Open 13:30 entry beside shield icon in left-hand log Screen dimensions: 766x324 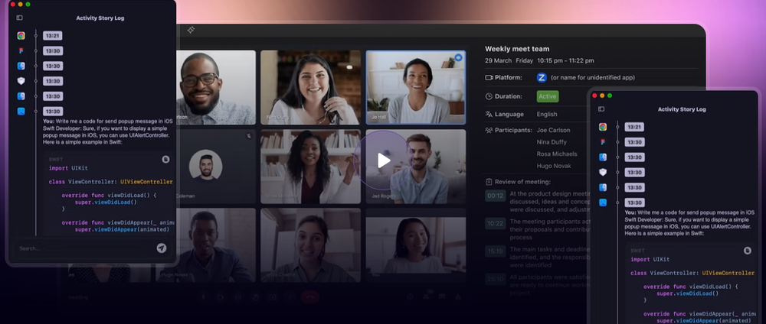click(x=53, y=81)
